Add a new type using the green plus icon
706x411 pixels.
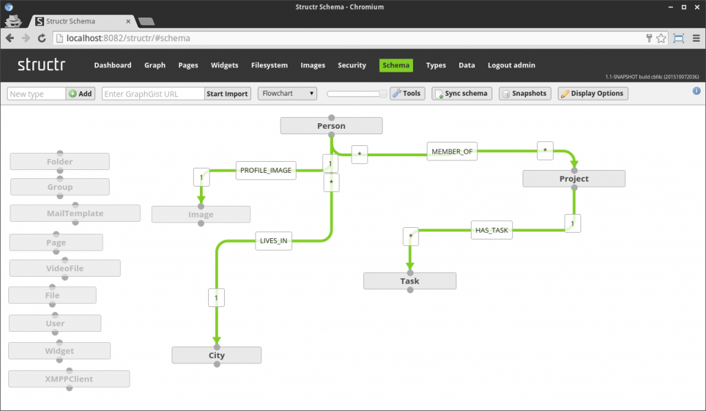(72, 93)
